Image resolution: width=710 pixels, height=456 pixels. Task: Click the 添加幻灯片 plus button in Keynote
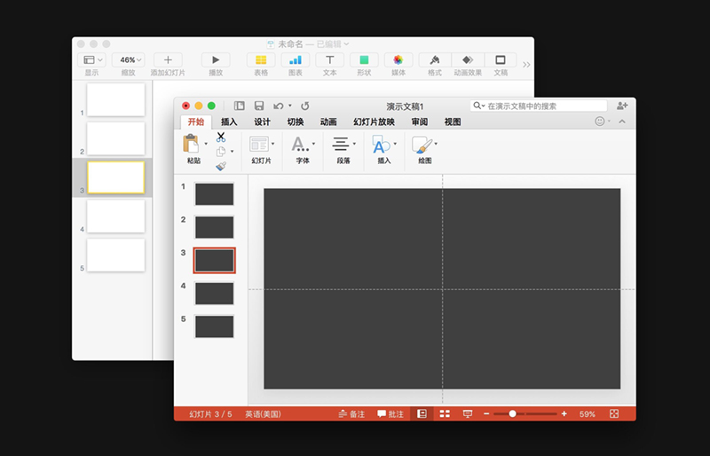(168, 59)
